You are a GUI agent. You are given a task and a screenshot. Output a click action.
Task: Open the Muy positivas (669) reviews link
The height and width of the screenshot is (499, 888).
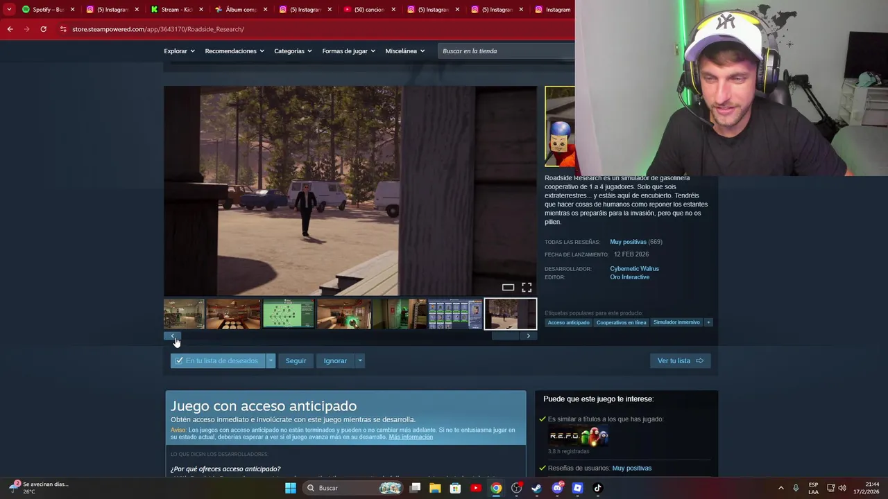coord(635,242)
